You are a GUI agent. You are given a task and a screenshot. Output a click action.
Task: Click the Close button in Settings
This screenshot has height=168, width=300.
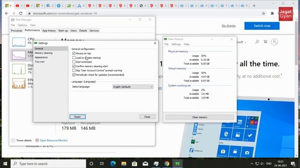click(147, 117)
